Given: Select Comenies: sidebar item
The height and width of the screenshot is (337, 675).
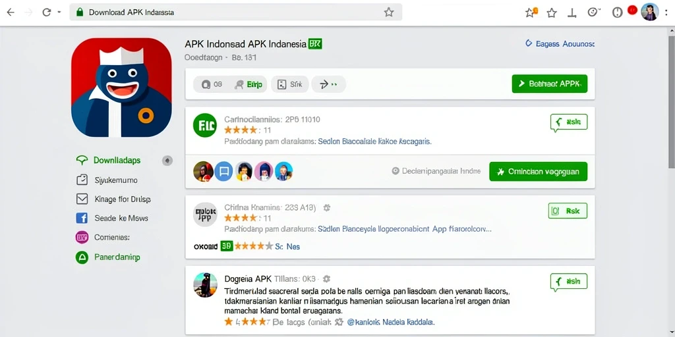Looking at the screenshot, I should 112,237.
